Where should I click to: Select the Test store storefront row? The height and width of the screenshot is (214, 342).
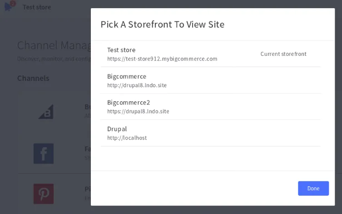210,54
